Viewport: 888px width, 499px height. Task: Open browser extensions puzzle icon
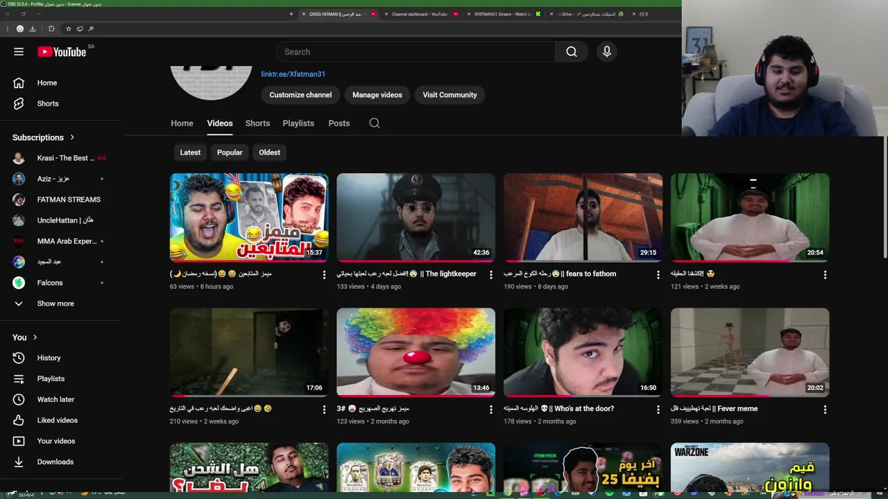point(51,28)
